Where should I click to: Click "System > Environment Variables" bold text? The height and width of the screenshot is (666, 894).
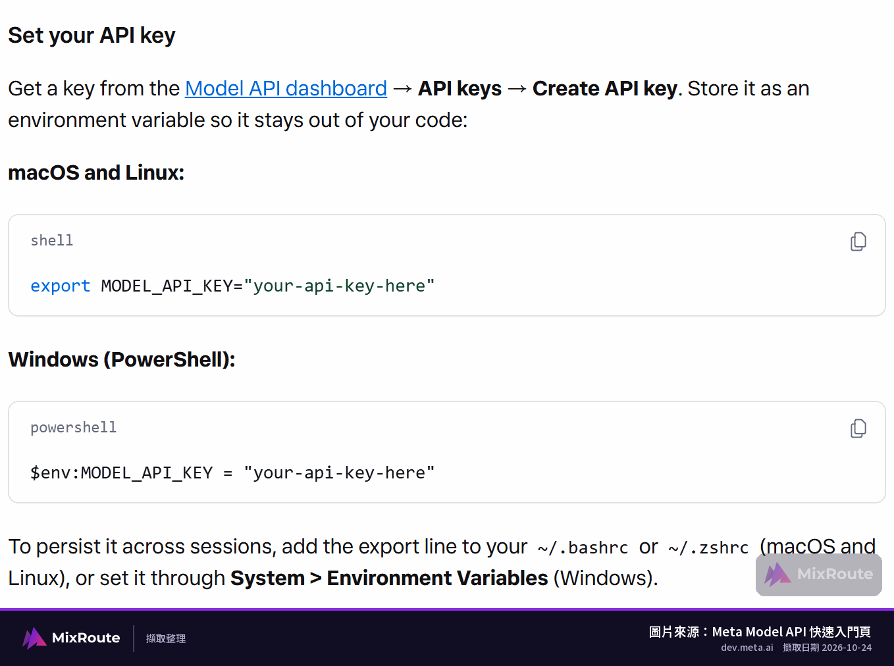(389, 578)
